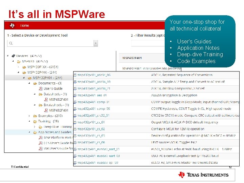Open example msp432p401_adc14_21
The image size is (244, 183).
pos(94,88)
